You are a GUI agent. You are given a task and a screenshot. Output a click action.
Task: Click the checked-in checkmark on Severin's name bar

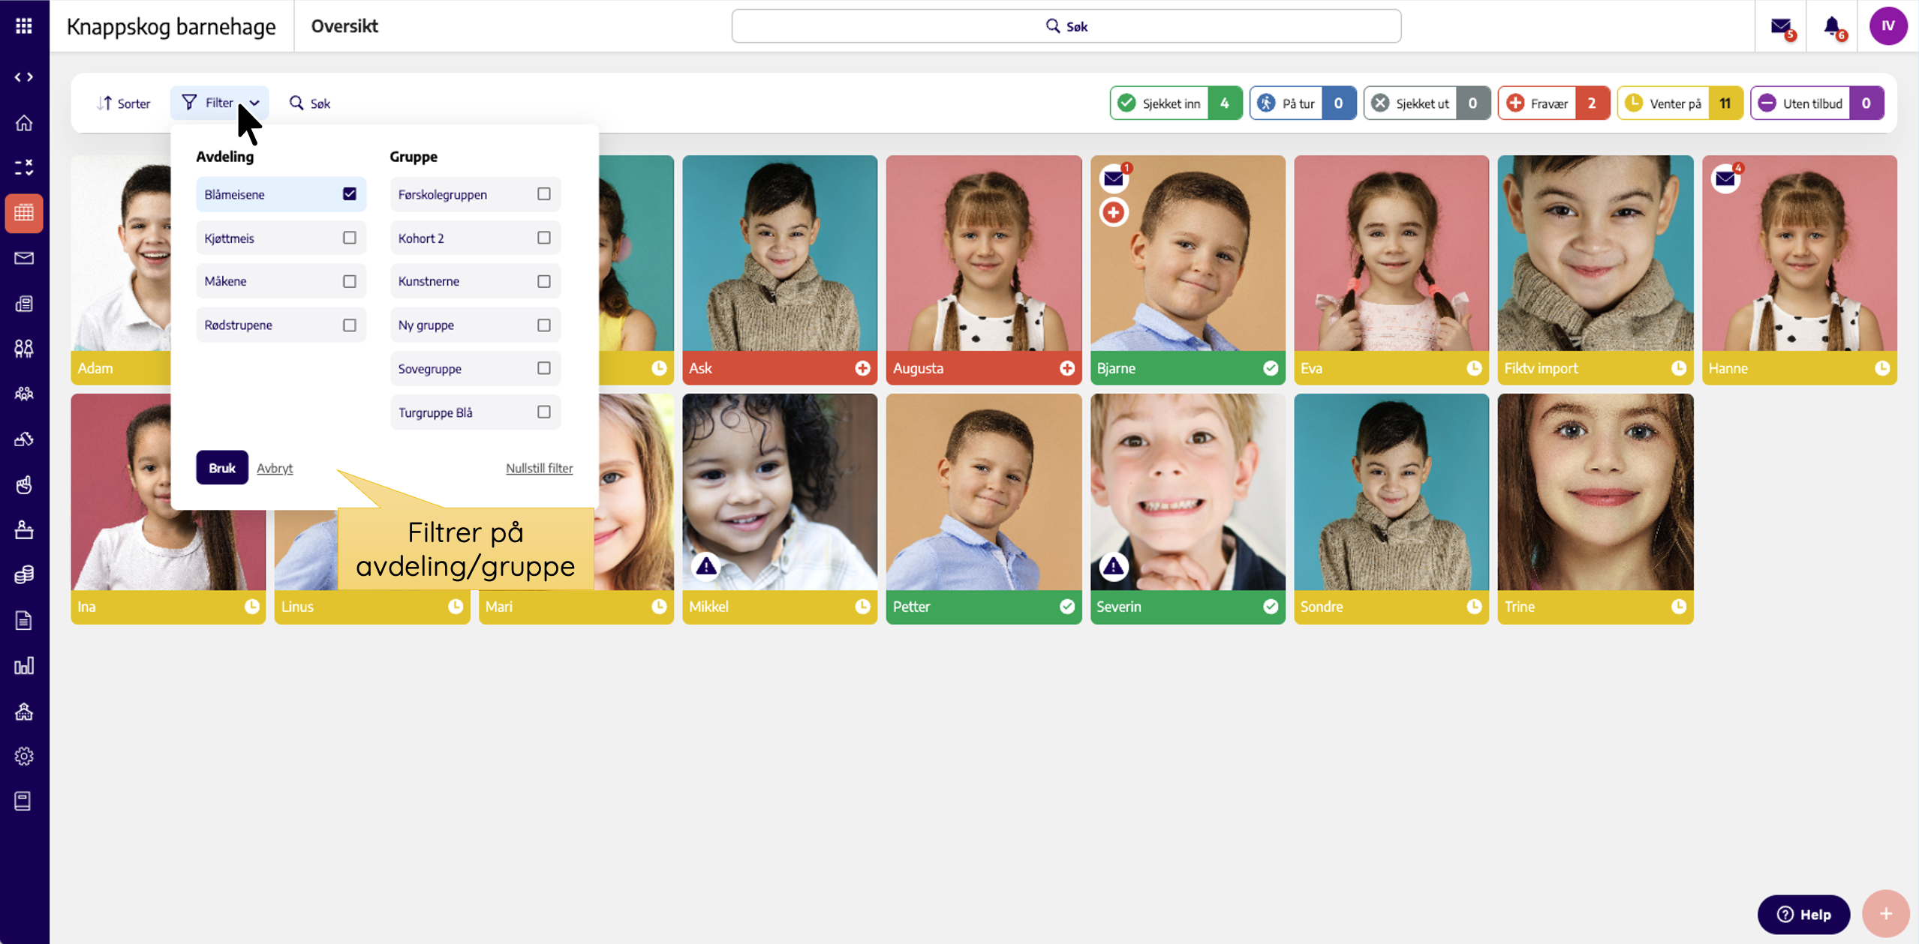tap(1270, 607)
